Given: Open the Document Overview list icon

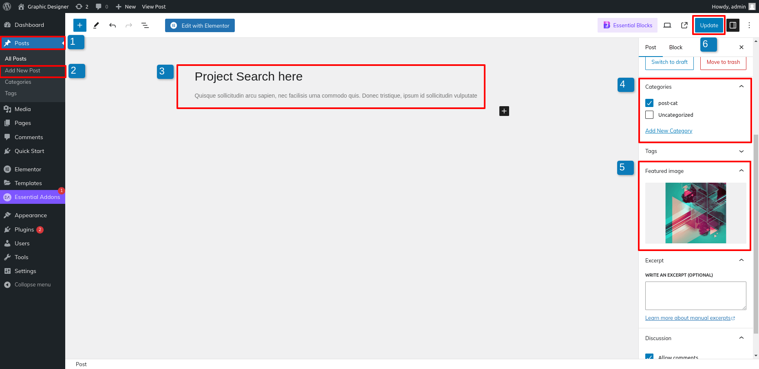Looking at the screenshot, I should (x=145, y=25).
